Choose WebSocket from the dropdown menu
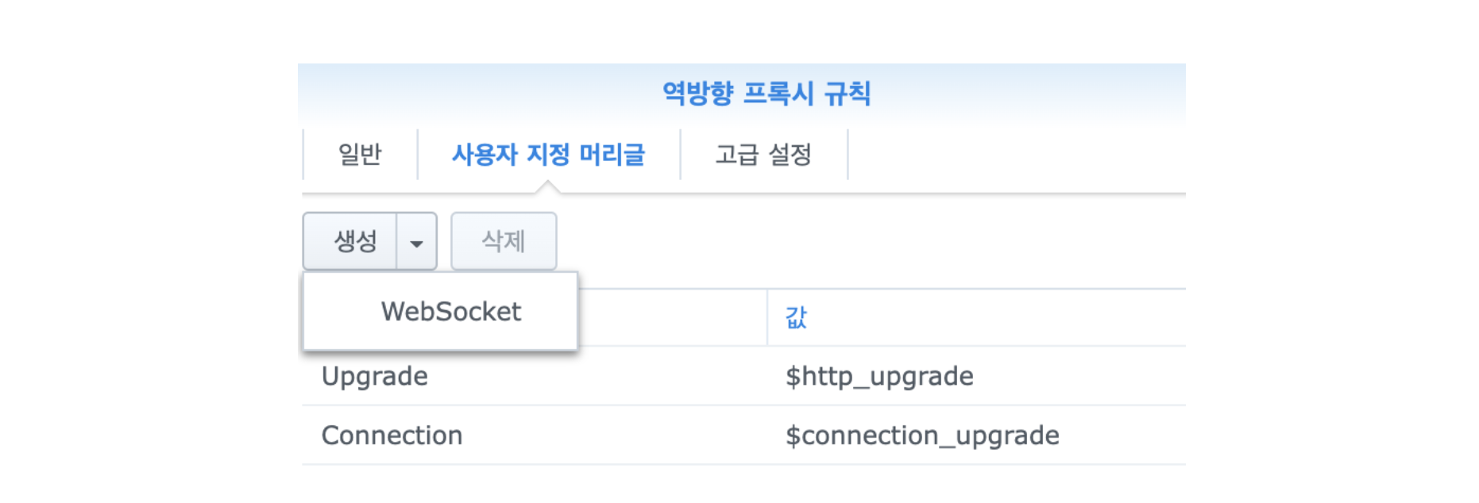1479x503 pixels. (450, 312)
